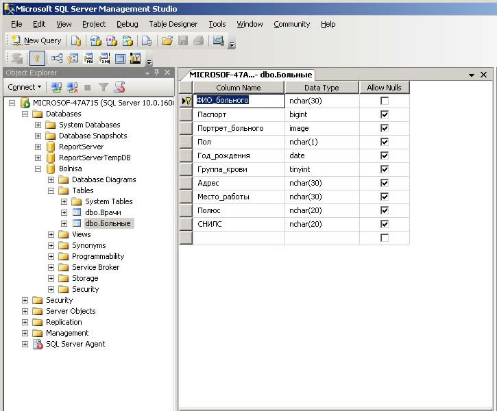Click the Disconnect icon in Object Explorer
Image resolution: width=497 pixels, height=411 pixels.
click(x=72, y=87)
